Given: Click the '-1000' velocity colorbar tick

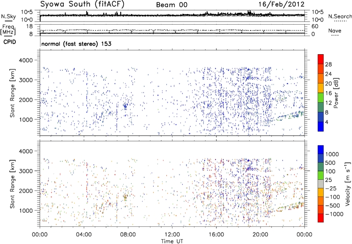Looking at the screenshot, I should click(x=334, y=214).
